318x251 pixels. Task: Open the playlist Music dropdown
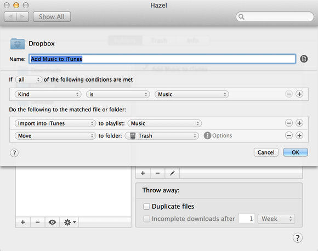(164, 123)
